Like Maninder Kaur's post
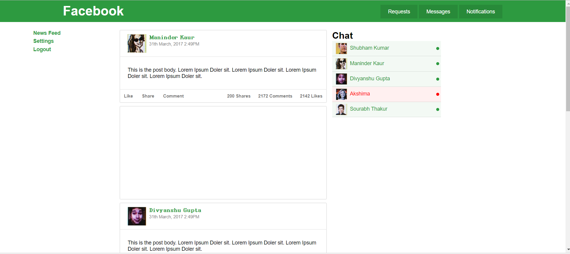This screenshot has height=254, width=570. 128,96
